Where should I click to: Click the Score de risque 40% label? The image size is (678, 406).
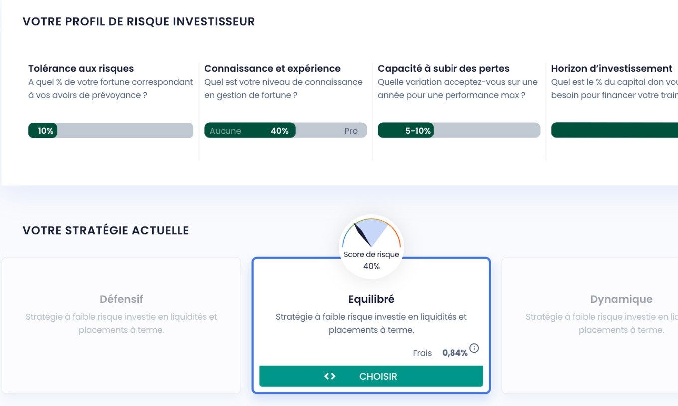click(x=371, y=260)
